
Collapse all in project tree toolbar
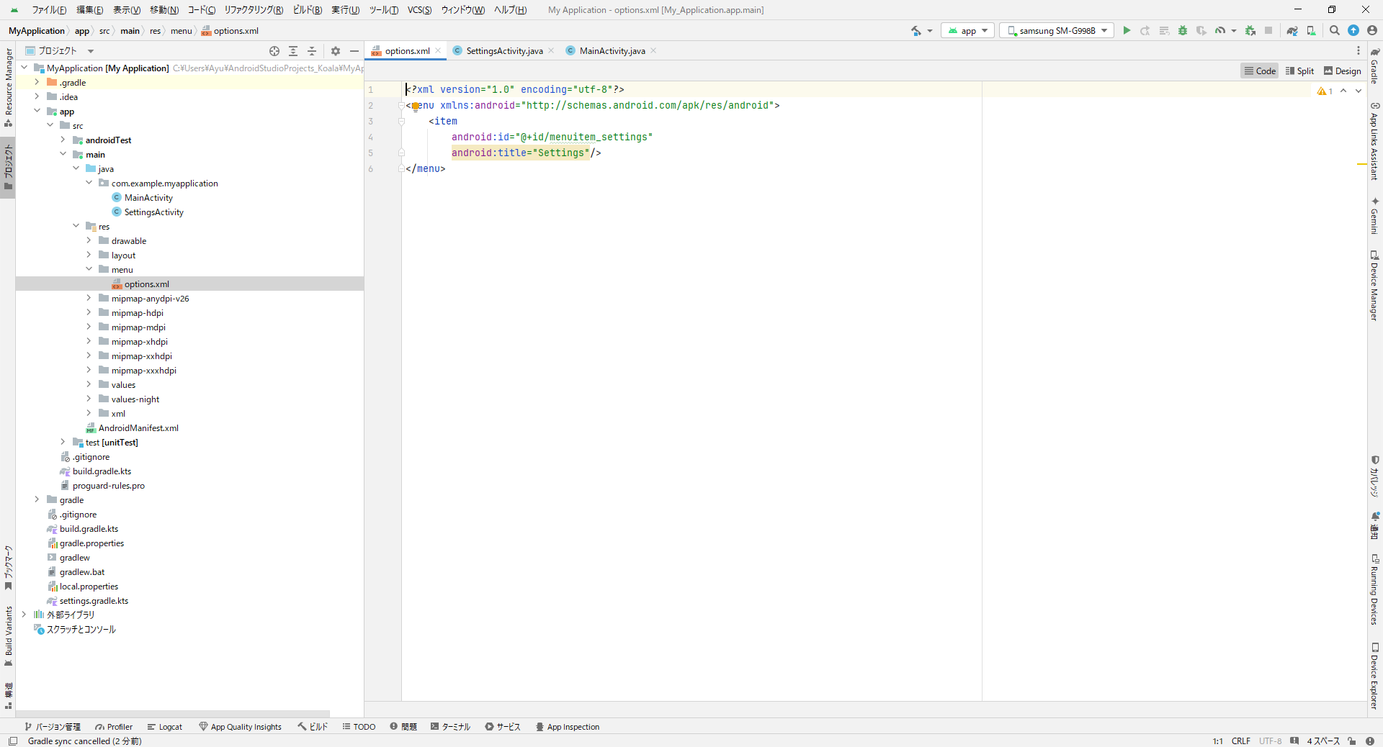point(312,51)
